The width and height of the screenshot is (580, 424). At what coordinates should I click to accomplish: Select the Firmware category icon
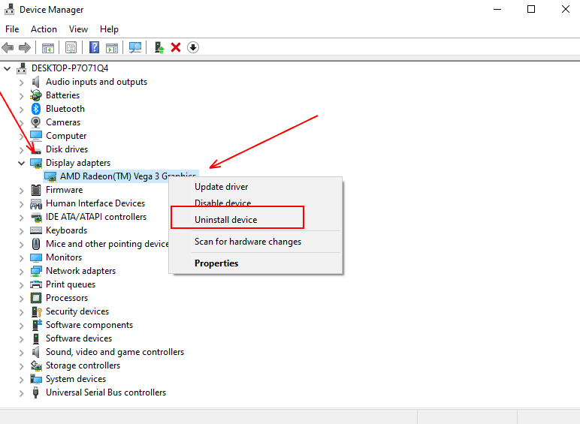point(36,190)
